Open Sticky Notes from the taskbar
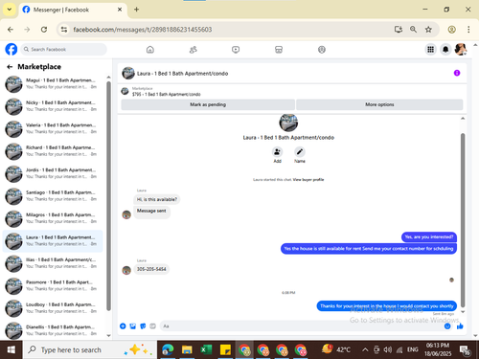Viewport: 479px width, 359px height. click(x=225, y=350)
